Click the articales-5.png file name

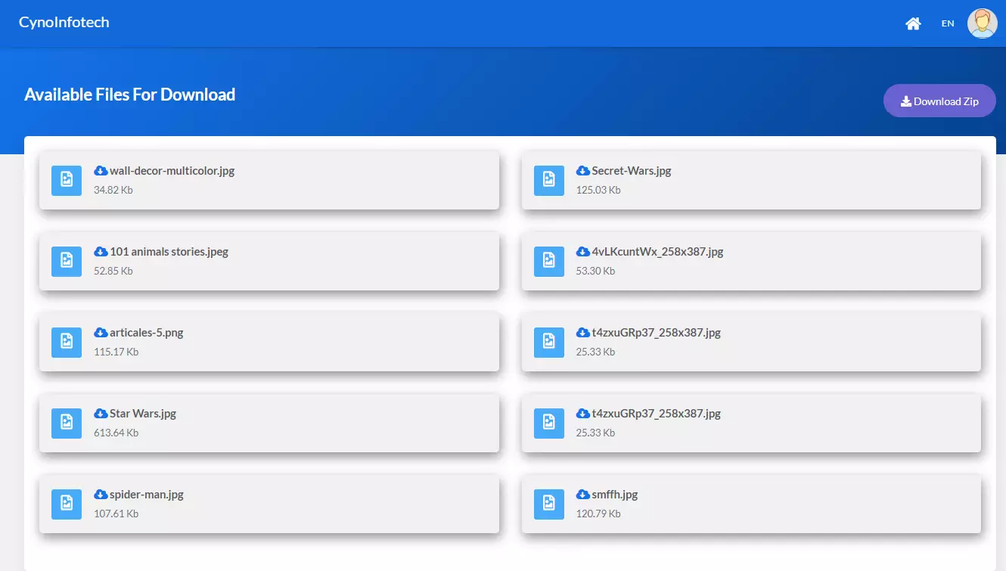(147, 333)
